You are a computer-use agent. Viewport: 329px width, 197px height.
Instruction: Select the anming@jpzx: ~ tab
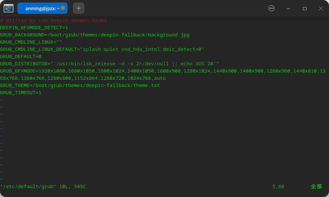39,8
